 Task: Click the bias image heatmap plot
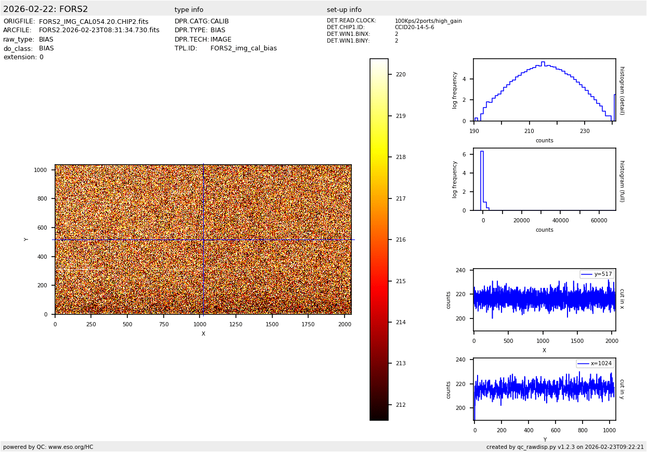click(203, 240)
